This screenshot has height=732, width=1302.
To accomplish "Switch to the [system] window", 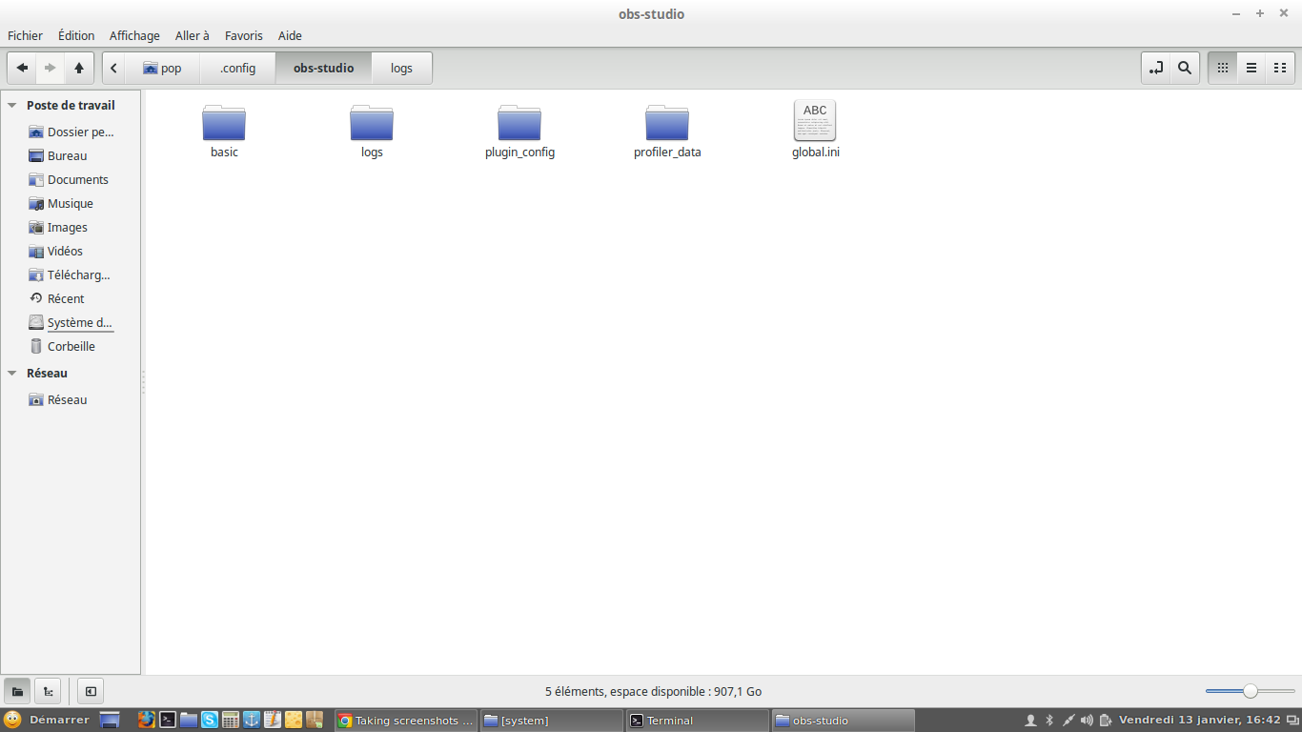I will tap(551, 721).
